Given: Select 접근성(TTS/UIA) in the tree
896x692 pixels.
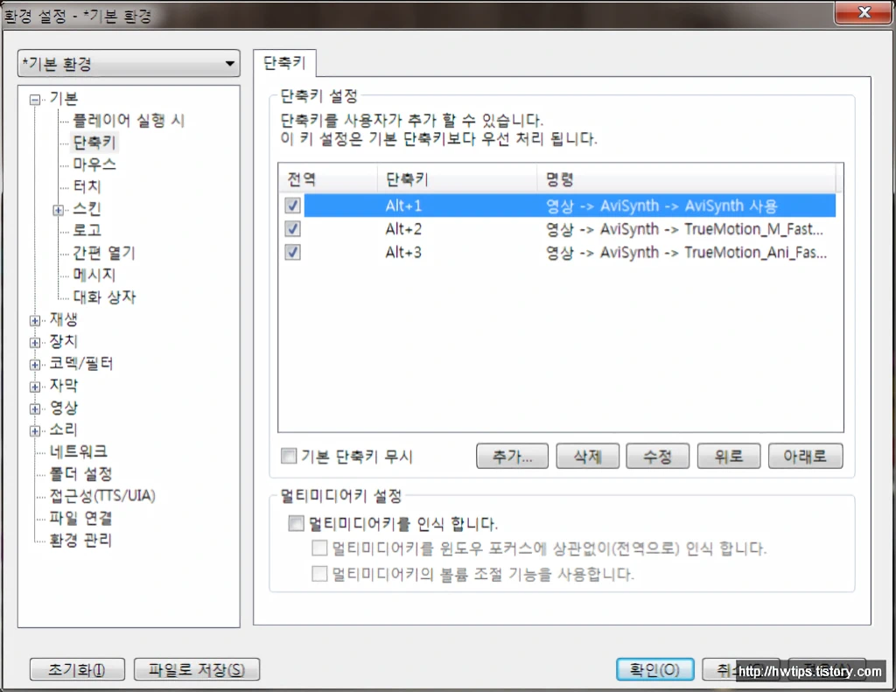Looking at the screenshot, I should point(102,495).
